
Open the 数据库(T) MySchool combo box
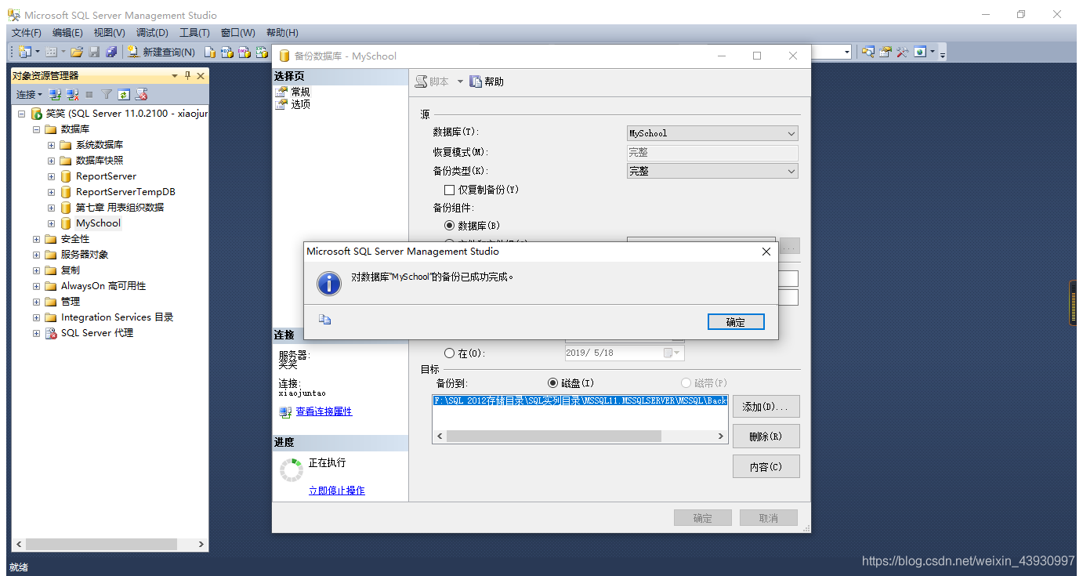pyautogui.click(x=712, y=133)
